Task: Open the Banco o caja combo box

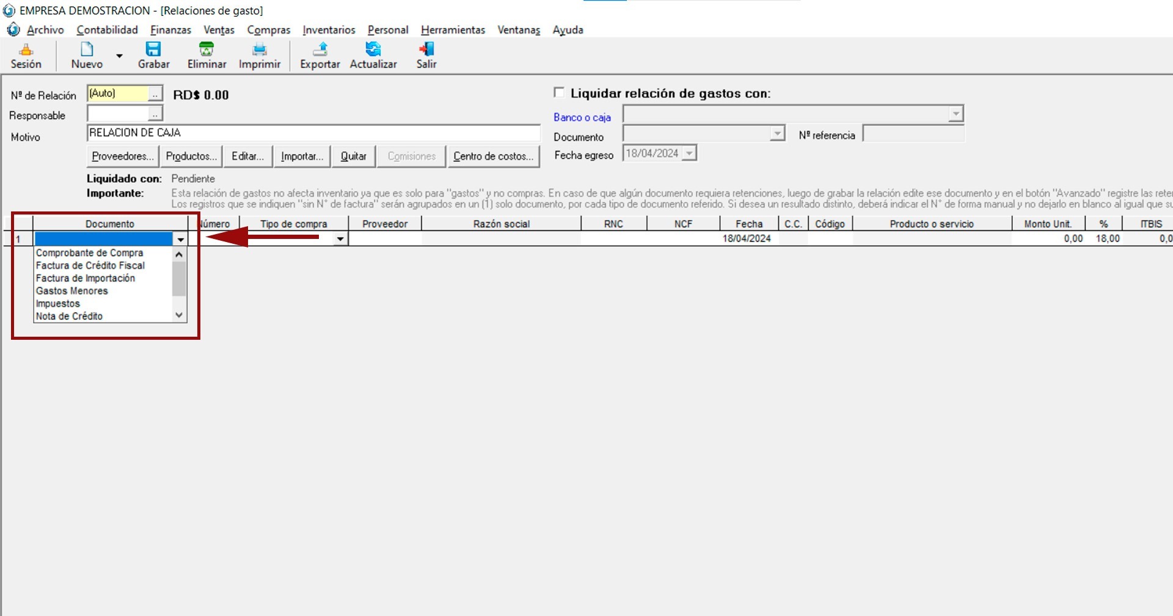Action: 956,114
